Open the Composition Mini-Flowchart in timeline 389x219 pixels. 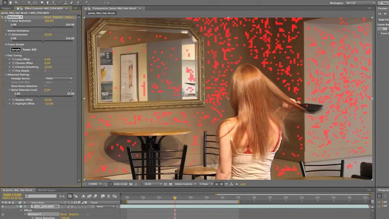[62, 196]
